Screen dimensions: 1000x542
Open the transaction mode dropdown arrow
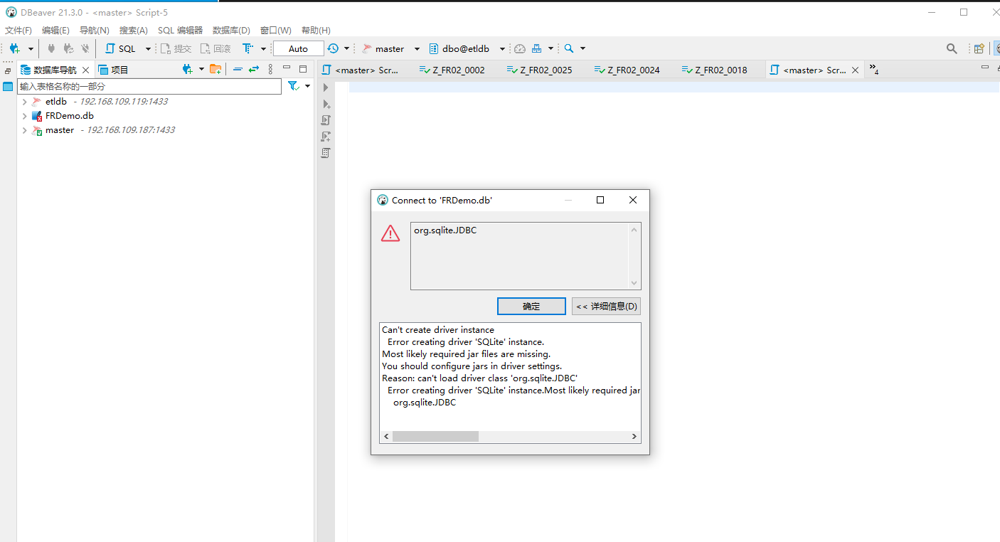(263, 49)
